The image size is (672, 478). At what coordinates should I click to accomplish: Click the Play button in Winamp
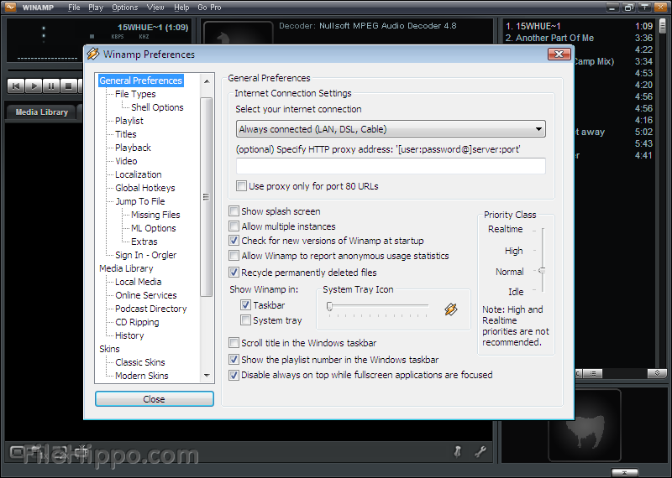click(34, 86)
